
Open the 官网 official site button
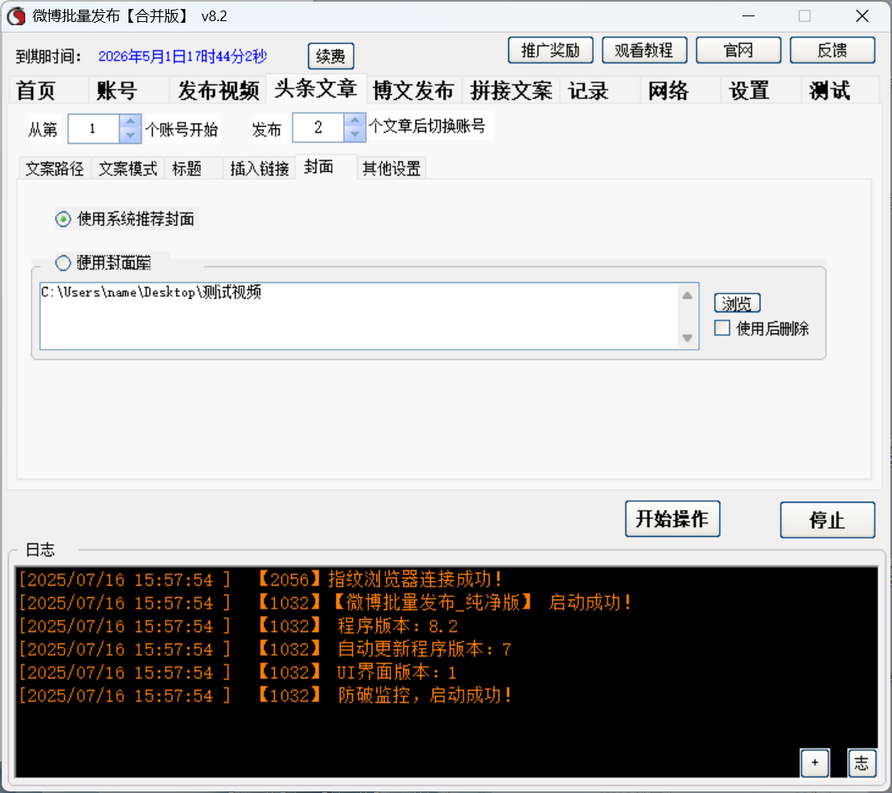pos(738,50)
